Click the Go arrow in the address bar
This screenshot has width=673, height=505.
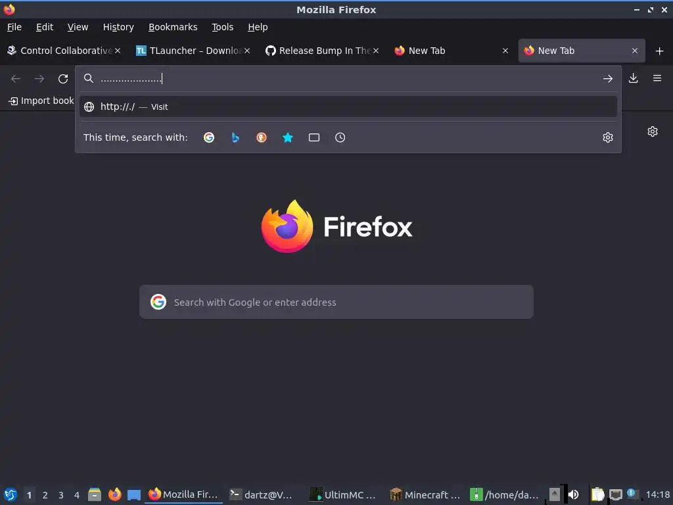tap(608, 79)
